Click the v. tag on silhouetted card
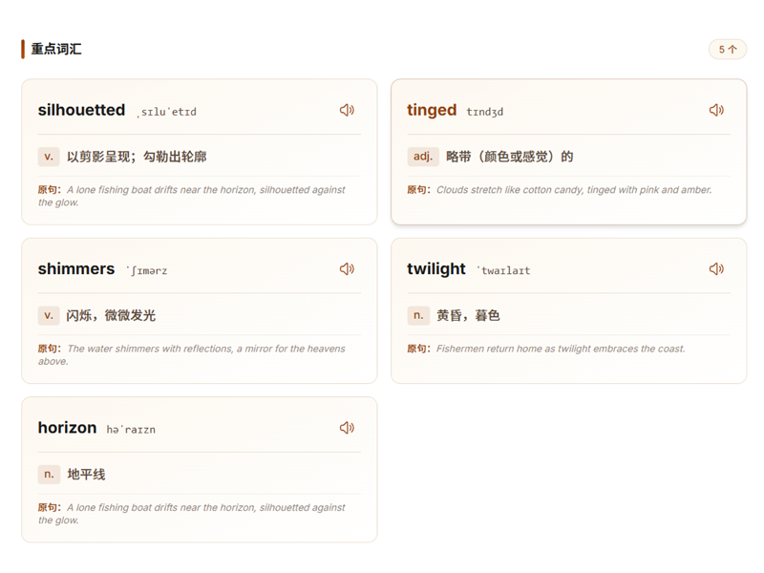The image size is (764, 573). tap(49, 156)
